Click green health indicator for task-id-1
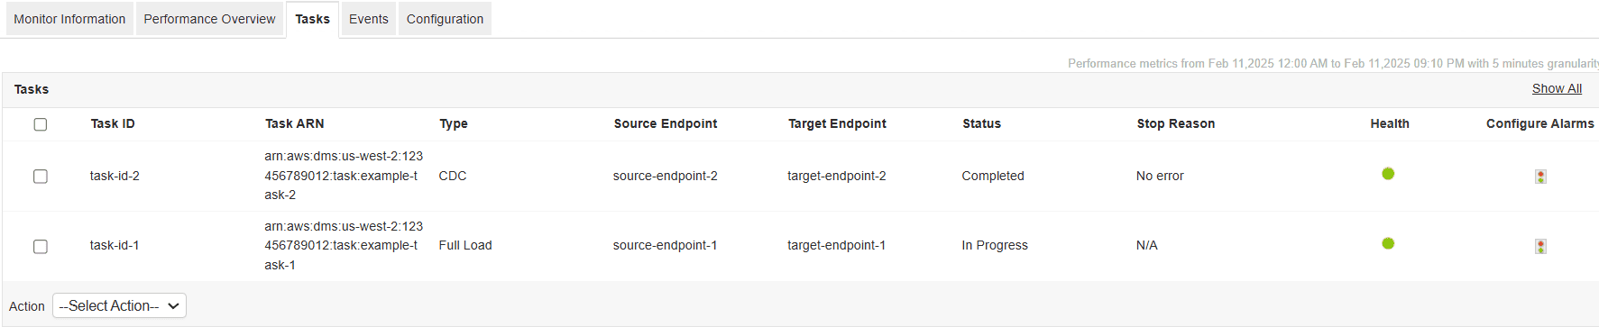This screenshot has height=327, width=1599. 1388,243
